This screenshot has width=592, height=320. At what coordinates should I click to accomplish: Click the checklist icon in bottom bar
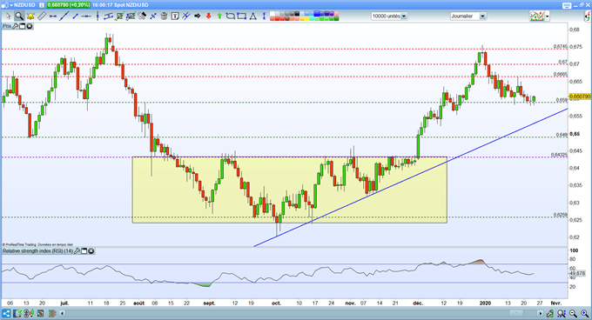18,313
